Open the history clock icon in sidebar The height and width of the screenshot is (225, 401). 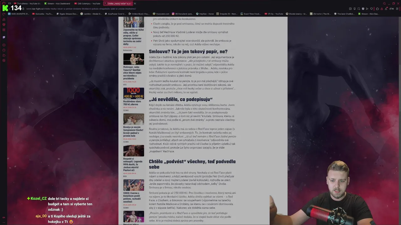[4, 50]
